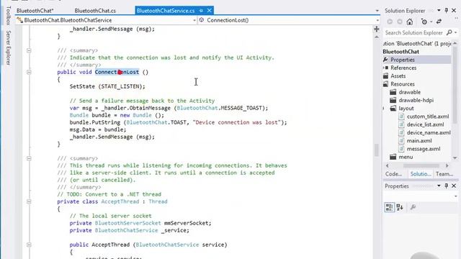Image resolution: width=461 pixels, height=259 pixels.
Task: Select the main.axml file entry
Action: point(419,141)
